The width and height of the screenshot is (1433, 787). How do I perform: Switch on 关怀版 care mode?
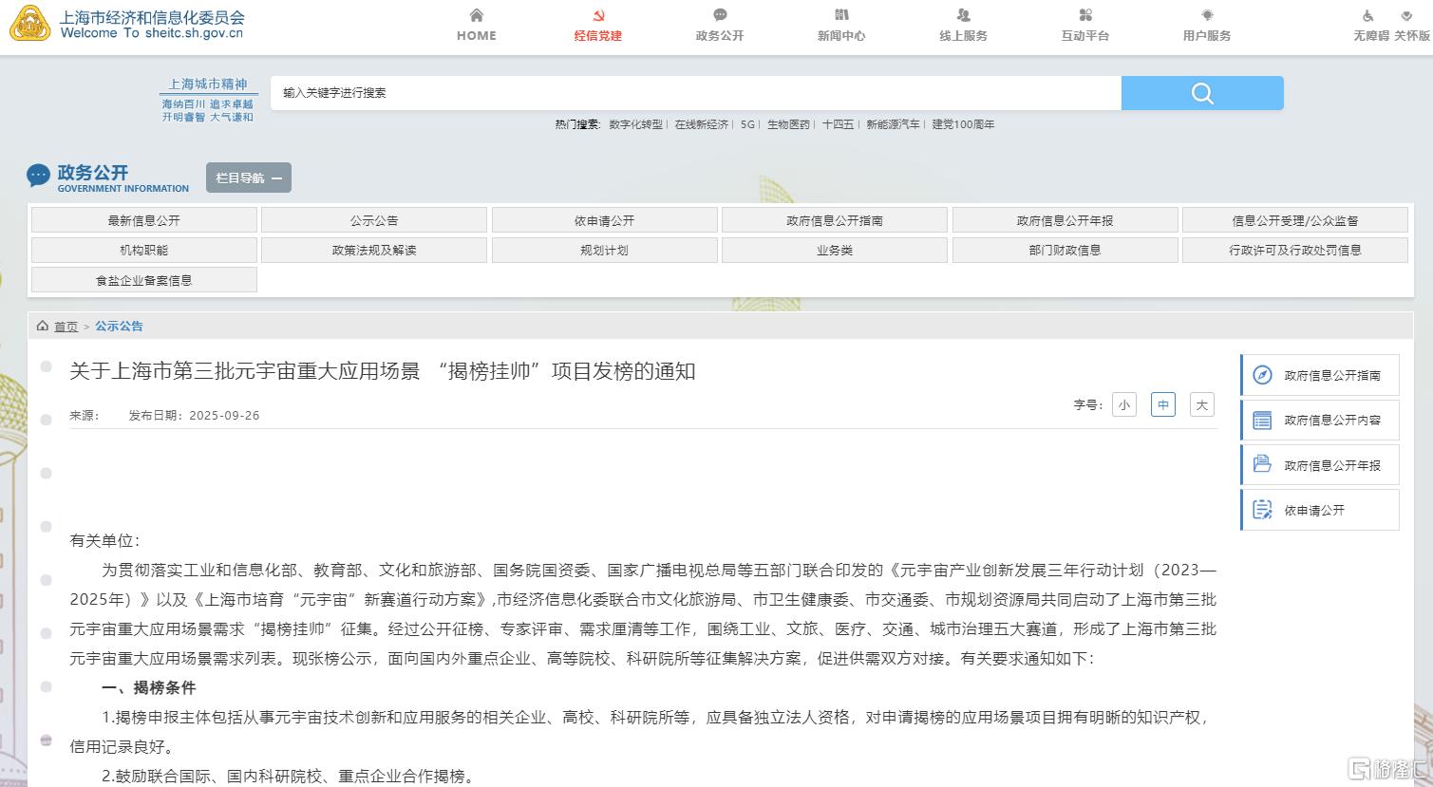click(x=1410, y=26)
